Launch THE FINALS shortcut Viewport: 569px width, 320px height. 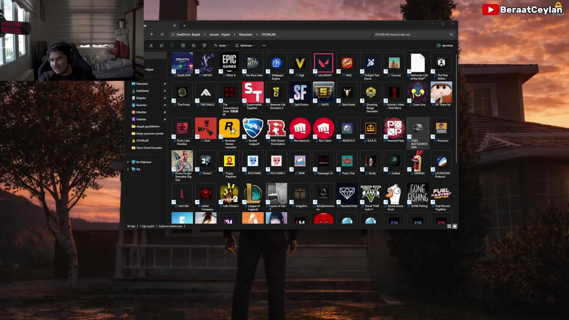[206, 92]
